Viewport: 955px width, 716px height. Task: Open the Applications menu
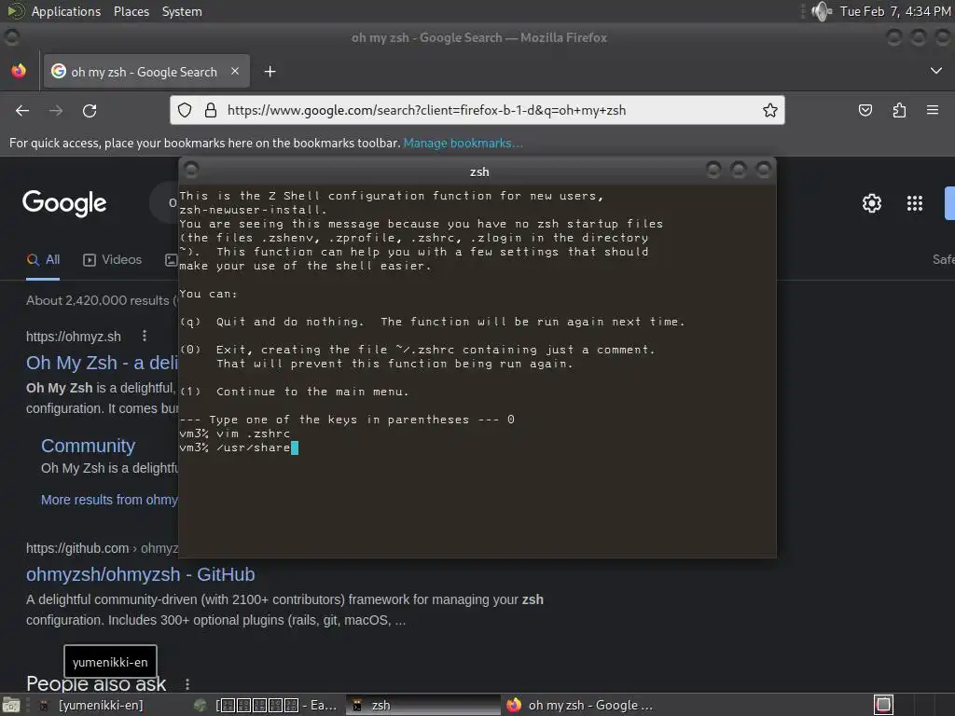pos(66,11)
